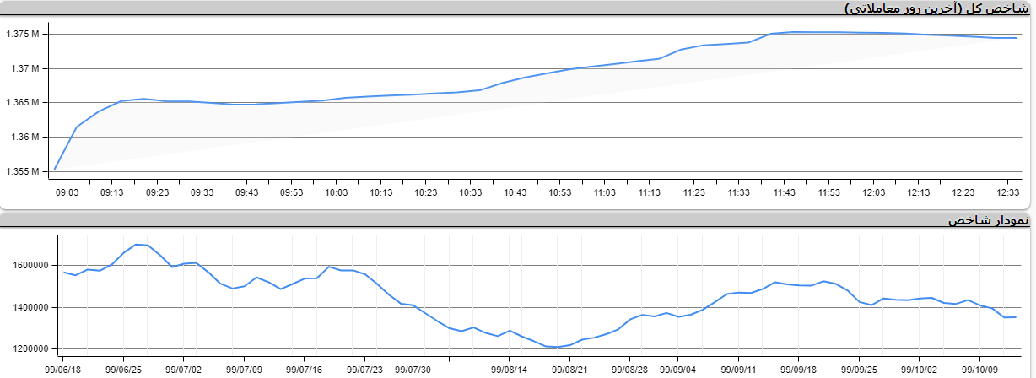1036x378 pixels.
Task: Click the 11:43 time axis label
Action: coord(784,193)
